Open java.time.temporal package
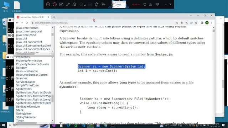The width and height of the screenshot is (228, 128). tap(29, 31)
